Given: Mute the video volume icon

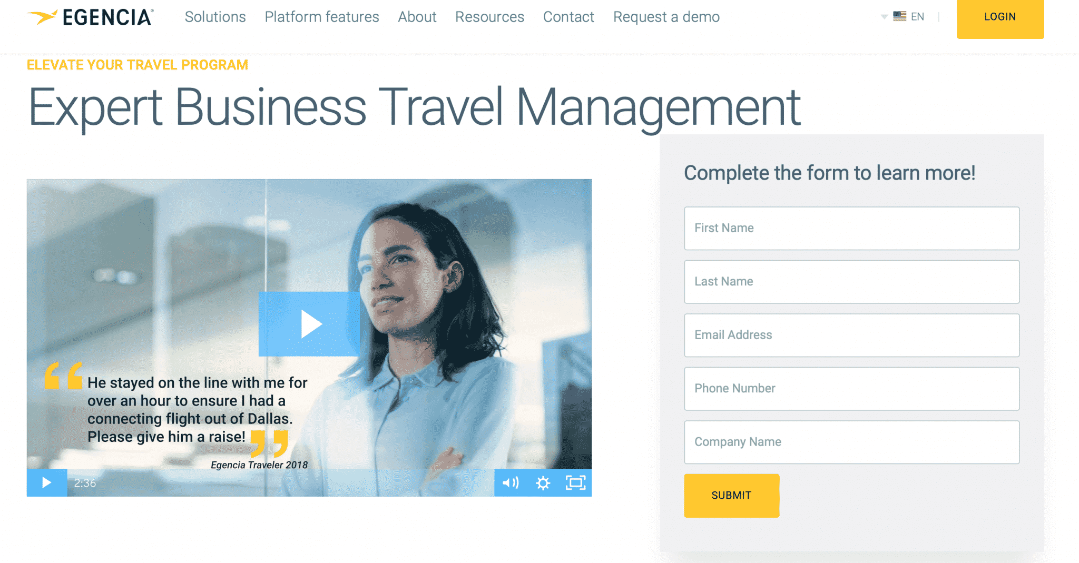Looking at the screenshot, I should (510, 482).
